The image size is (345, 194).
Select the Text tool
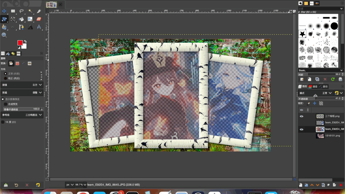point(30,27)
